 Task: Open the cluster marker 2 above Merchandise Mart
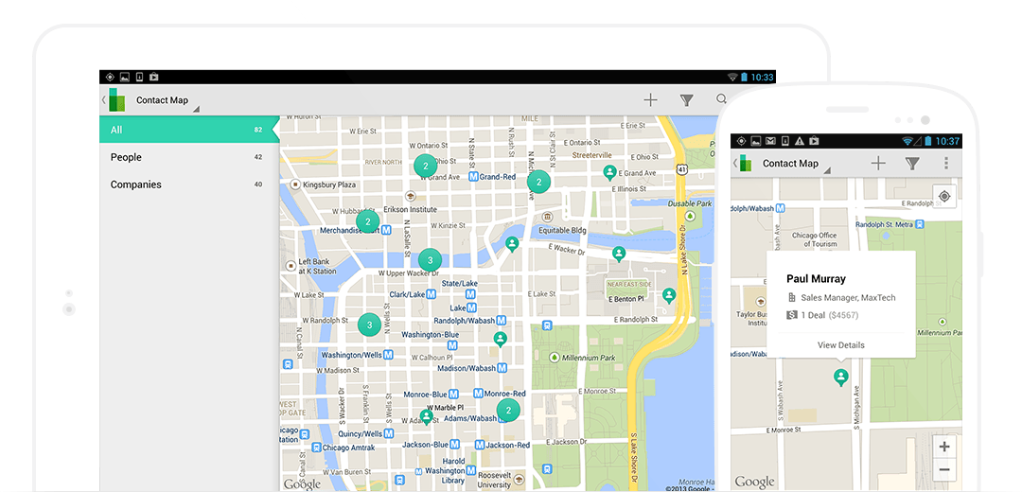pos(367,221)
